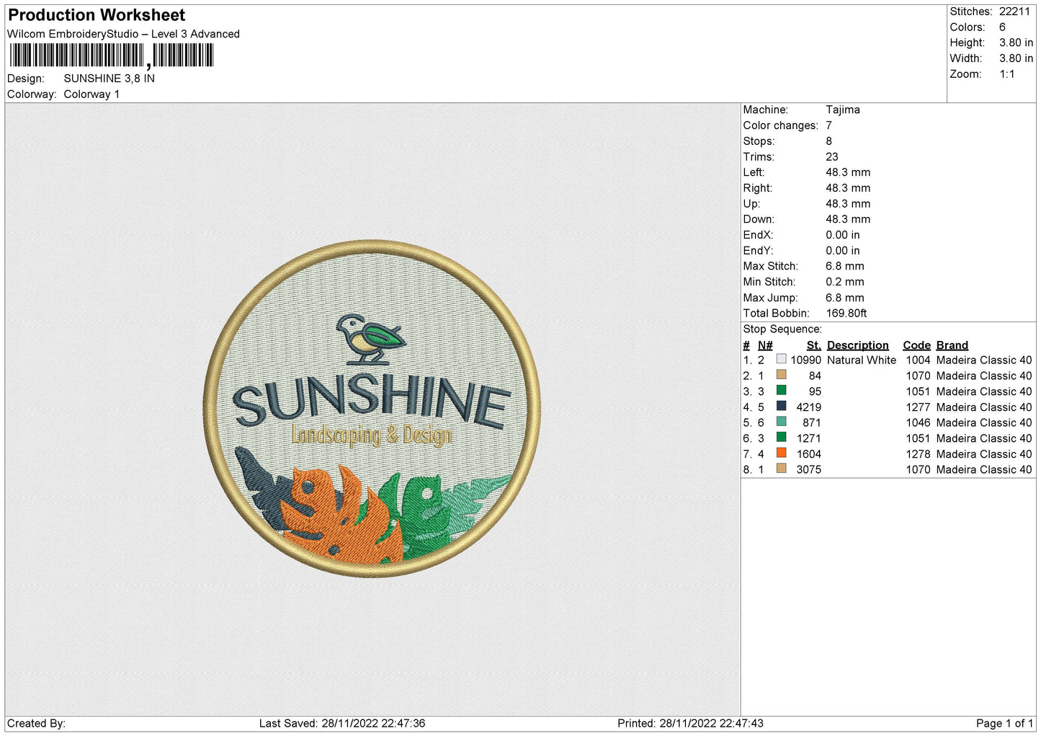Click the N# column header
This screenshot has height=736, width=1041.
click(765, 345)
